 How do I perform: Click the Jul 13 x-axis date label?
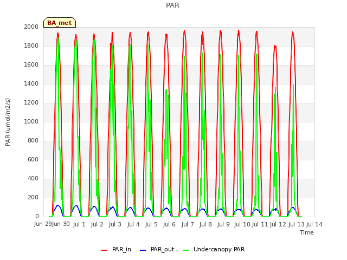296,224
